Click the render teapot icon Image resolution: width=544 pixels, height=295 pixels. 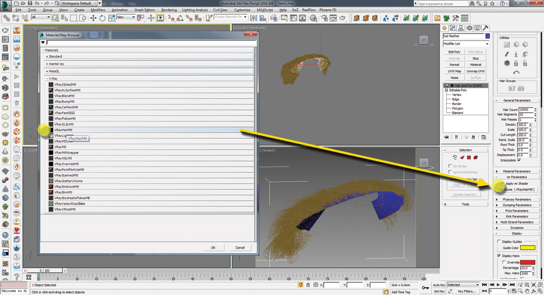pyautogui.click(x=342, y=18)
